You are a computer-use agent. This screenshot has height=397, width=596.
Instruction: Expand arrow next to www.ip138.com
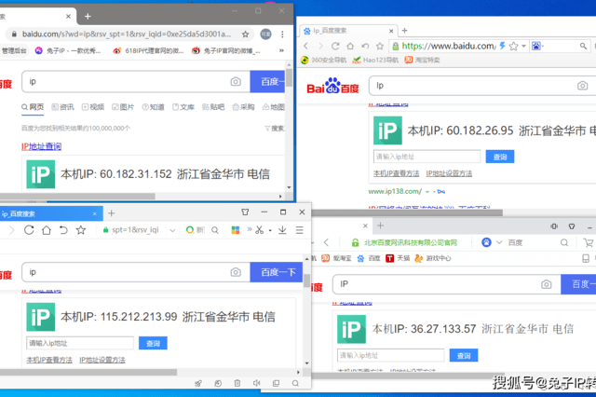(427, 192)
